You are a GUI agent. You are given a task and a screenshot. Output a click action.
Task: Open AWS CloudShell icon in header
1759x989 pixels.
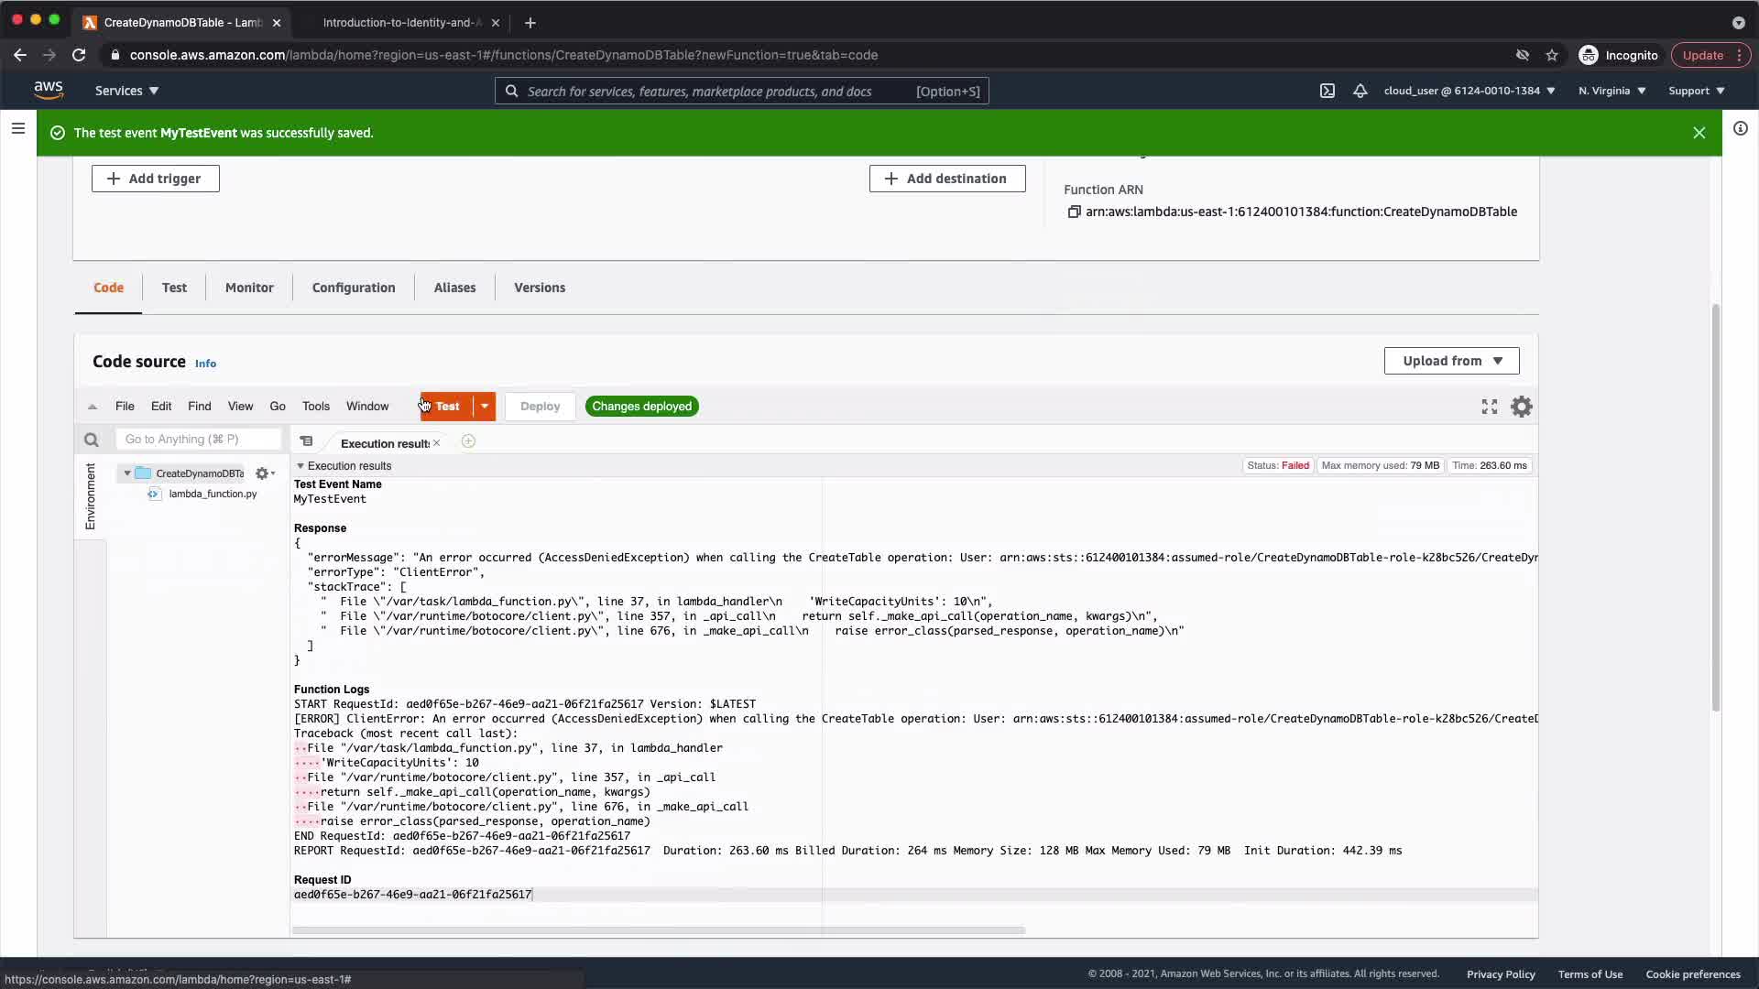coord(1327,91)
